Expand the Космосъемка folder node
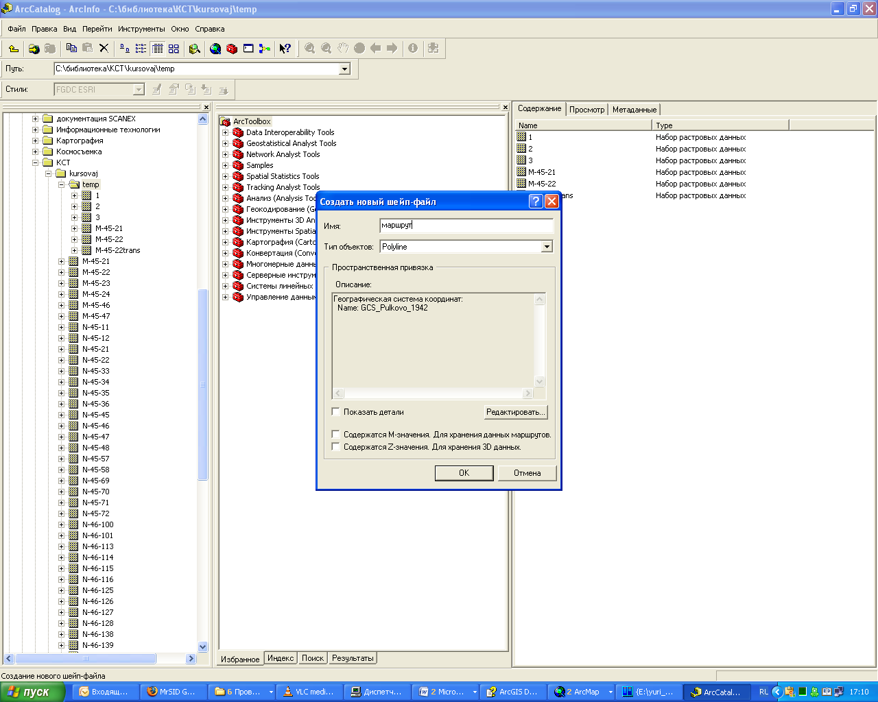The height and width of the screenshot is (702, 878). [x=35, y=152]
